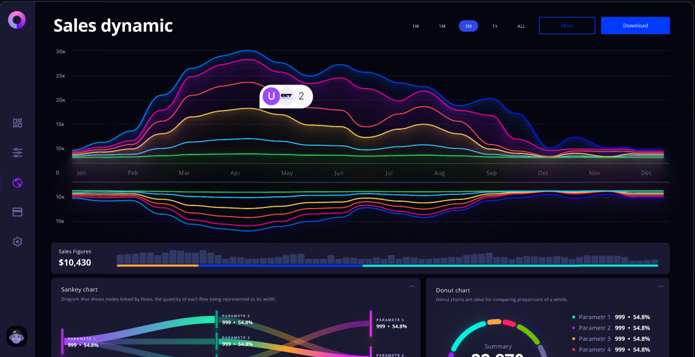
Task: Select the ALL time range
Action: point(521,26)
